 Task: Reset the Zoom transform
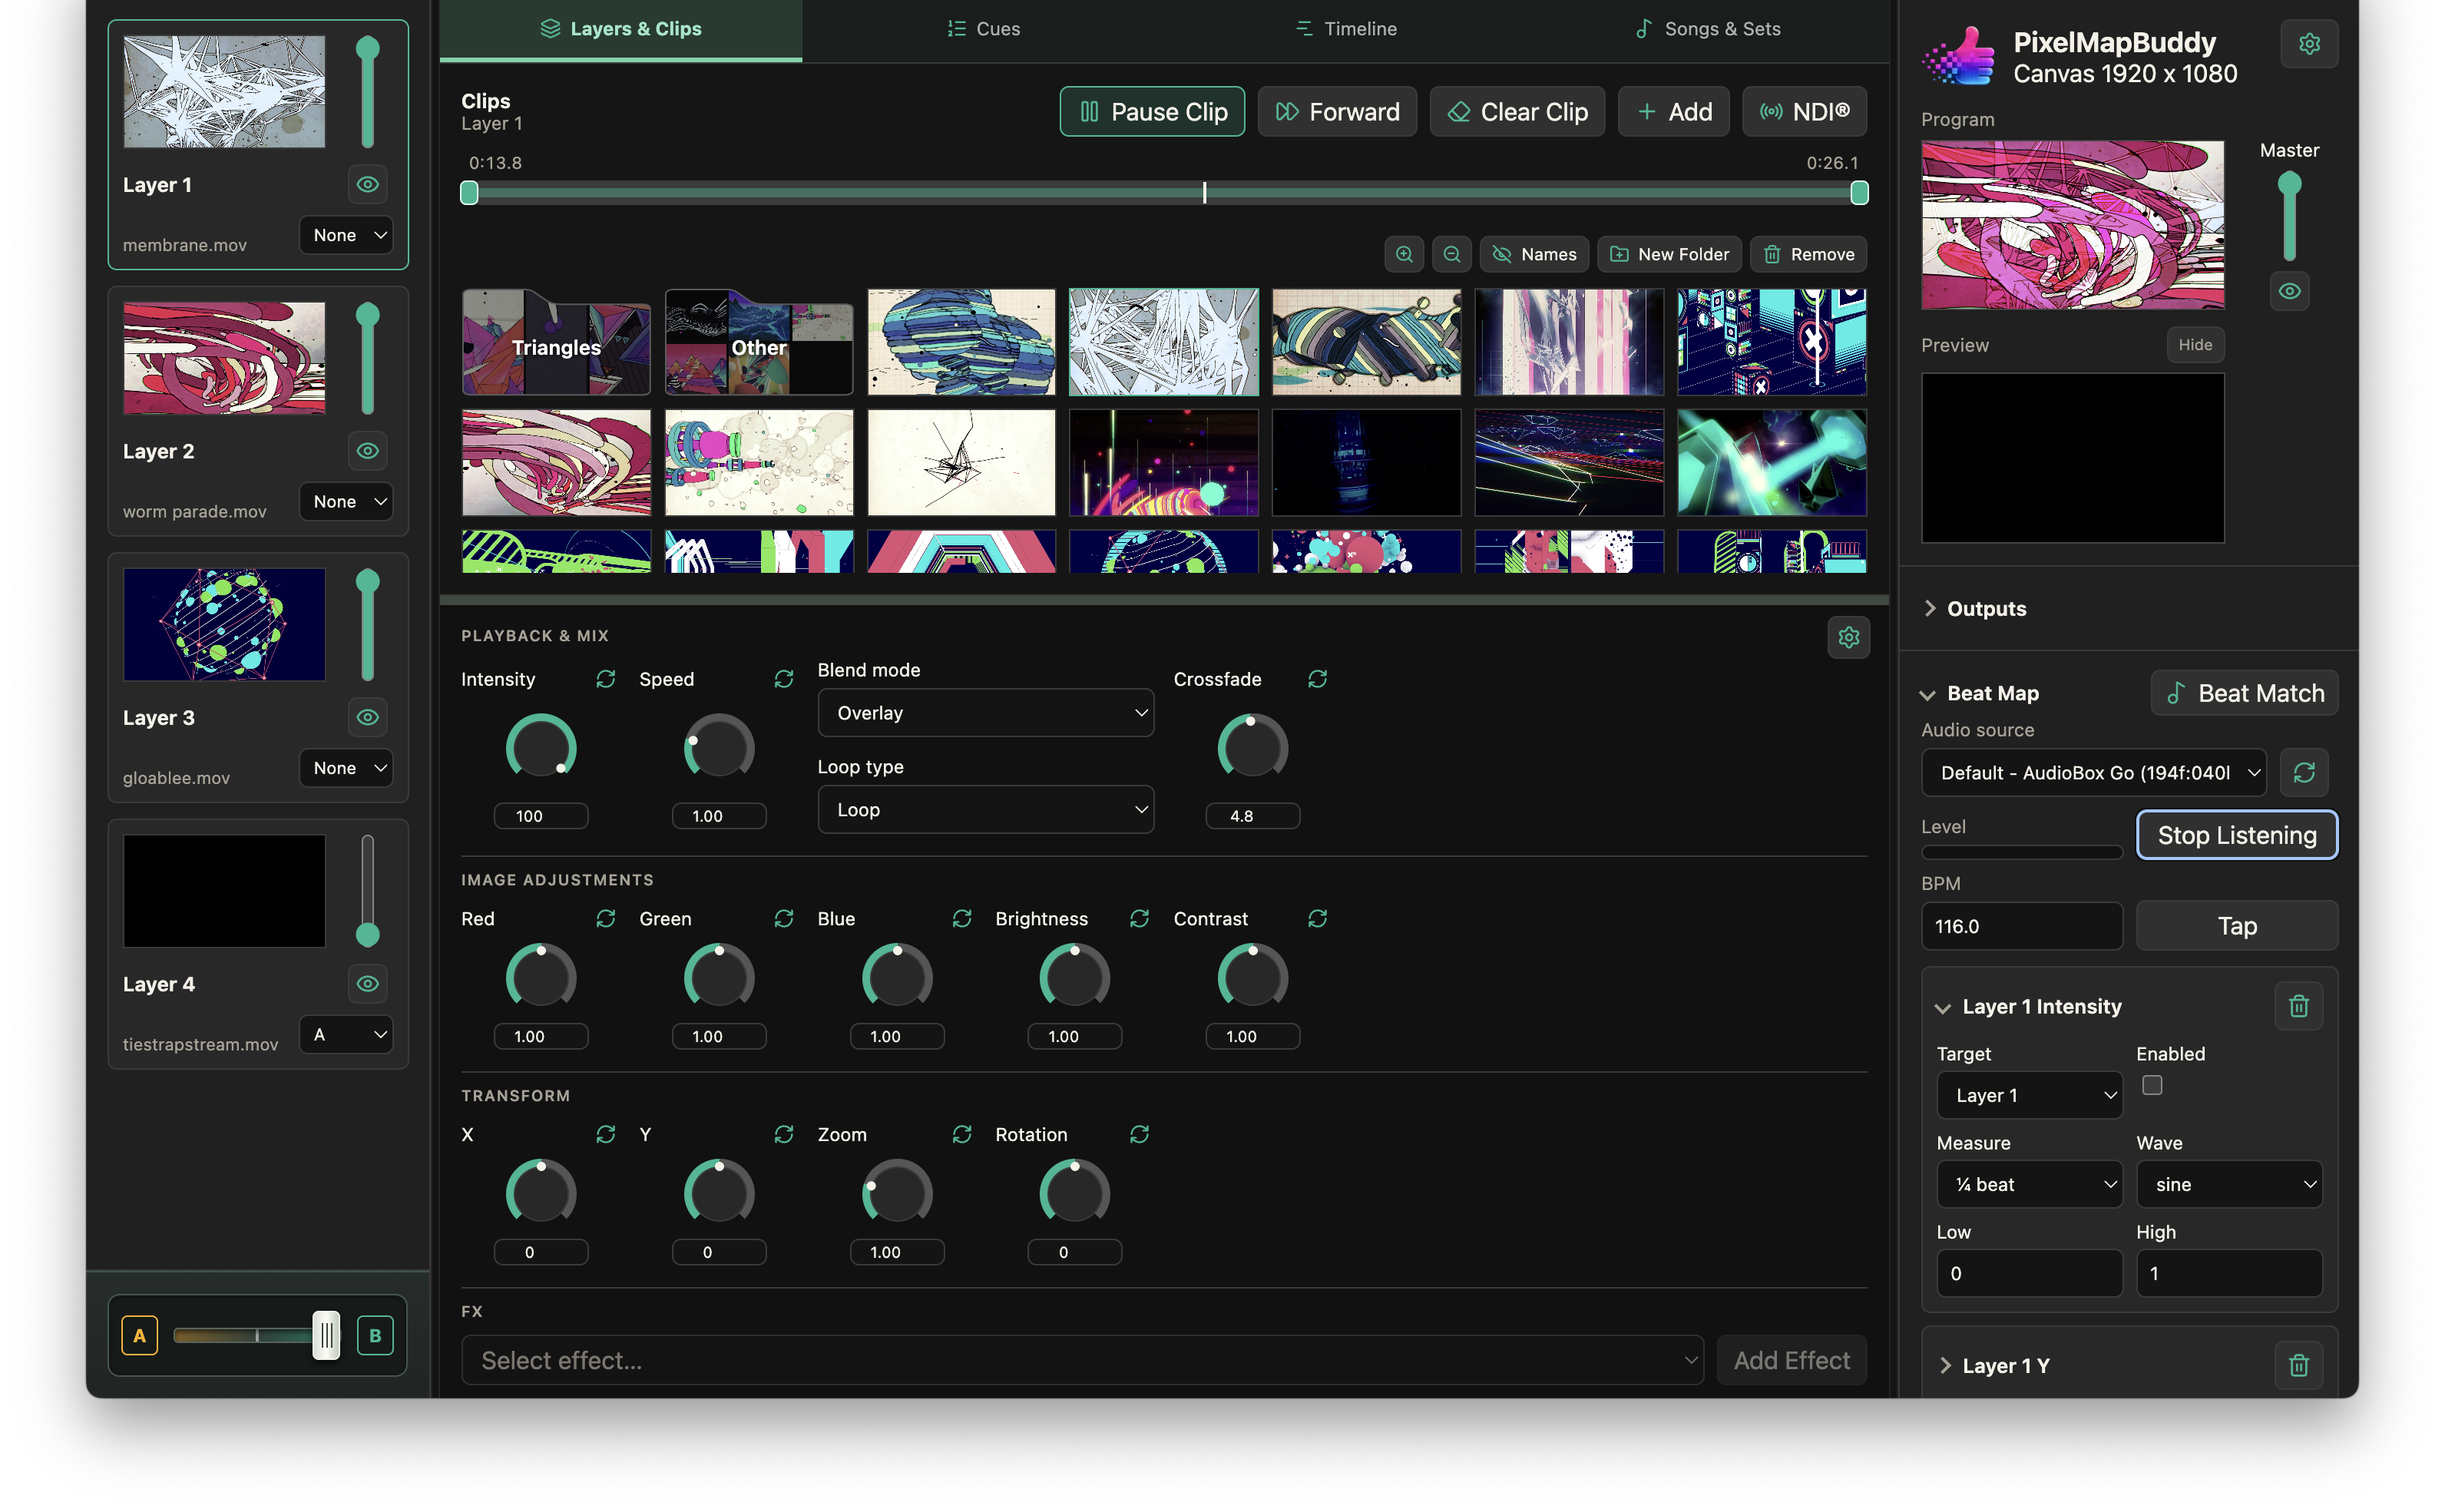click(961, 1134)
